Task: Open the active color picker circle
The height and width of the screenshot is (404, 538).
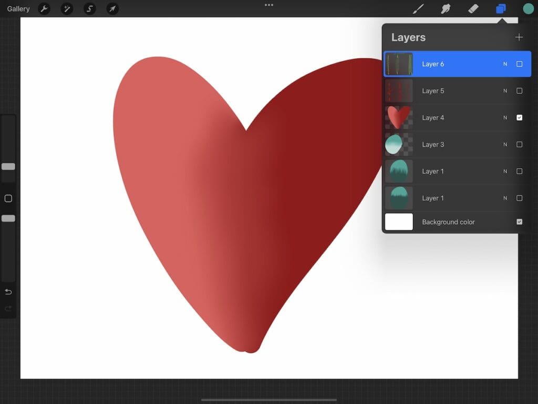Action: point(528,8)
